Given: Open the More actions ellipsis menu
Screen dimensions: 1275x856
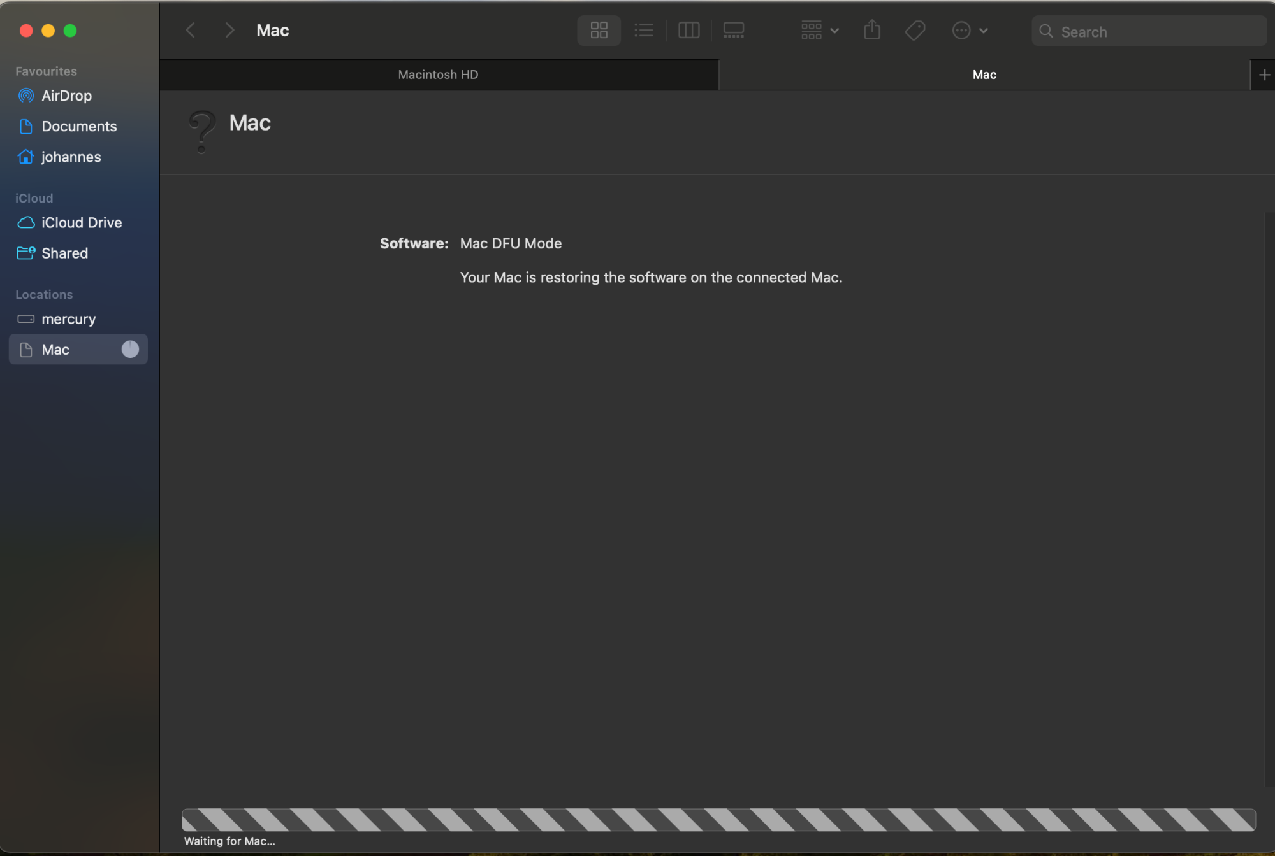Looking at the screenshot, I should click(x=970, y=30).
